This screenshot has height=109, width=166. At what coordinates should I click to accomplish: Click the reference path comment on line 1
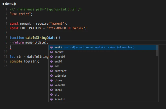[x=46, y=9]
